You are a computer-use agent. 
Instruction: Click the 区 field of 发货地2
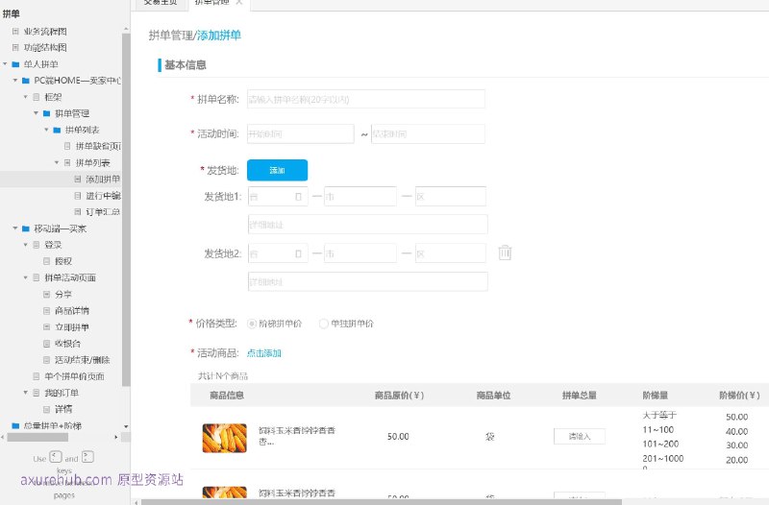click(x=451, y=253)
